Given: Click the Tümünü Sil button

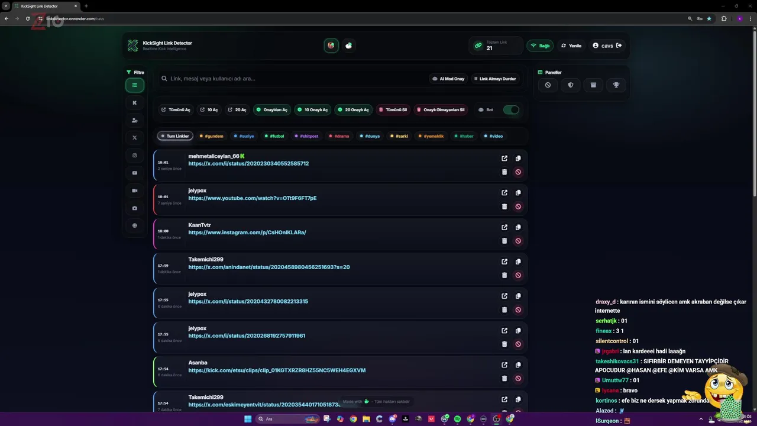Looking at the screenshot, I should click(x=393, y=110).
